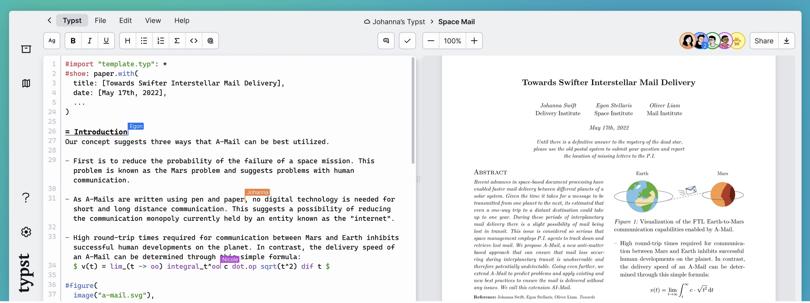This screenshot has width=810, height=303.
Task: Click the image("a-mail.svg") line
Action: (114, 295)
